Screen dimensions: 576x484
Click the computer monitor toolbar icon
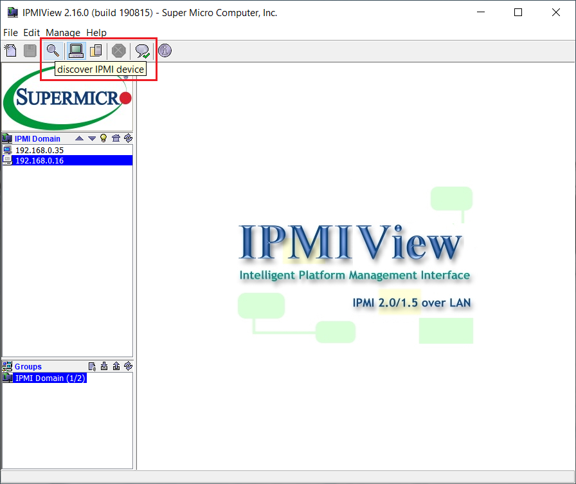(x=76, y=50)
